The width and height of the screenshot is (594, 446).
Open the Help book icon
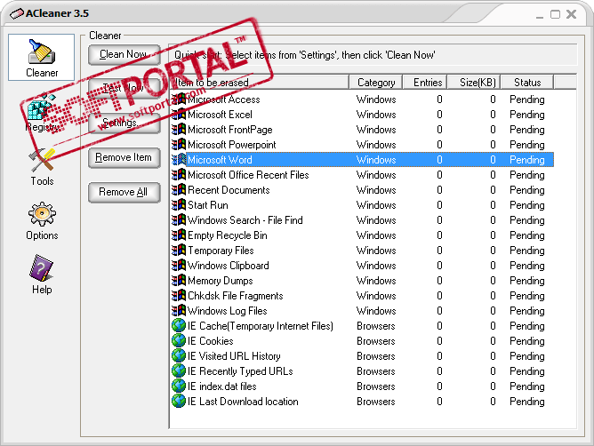(x=41, y=268)
